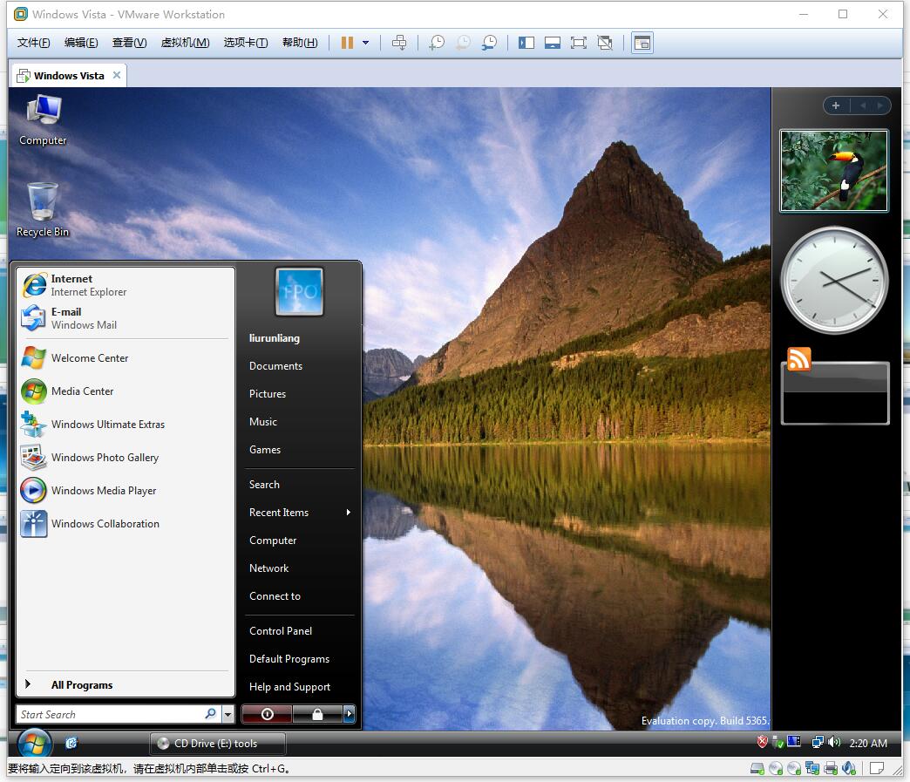Take a snapshot of the virtual machine
This screenshot has width=910, height=782.
click(x=437, y=43)
